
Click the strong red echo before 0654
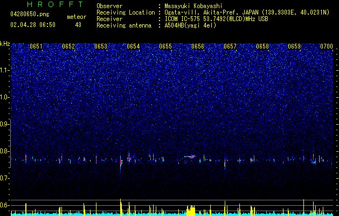point(121,163)
